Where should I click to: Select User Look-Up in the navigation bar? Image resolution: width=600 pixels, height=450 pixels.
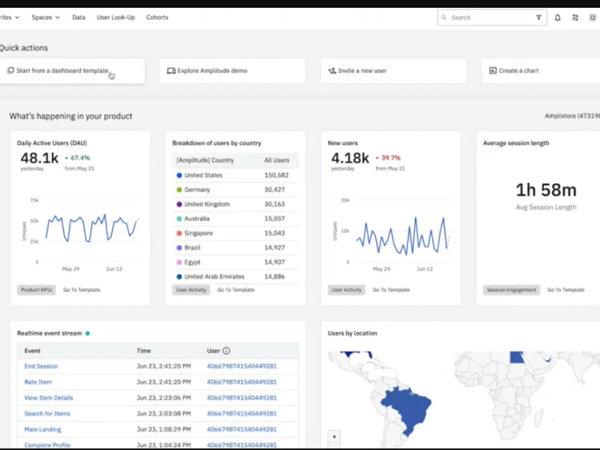tap(115, 17)
